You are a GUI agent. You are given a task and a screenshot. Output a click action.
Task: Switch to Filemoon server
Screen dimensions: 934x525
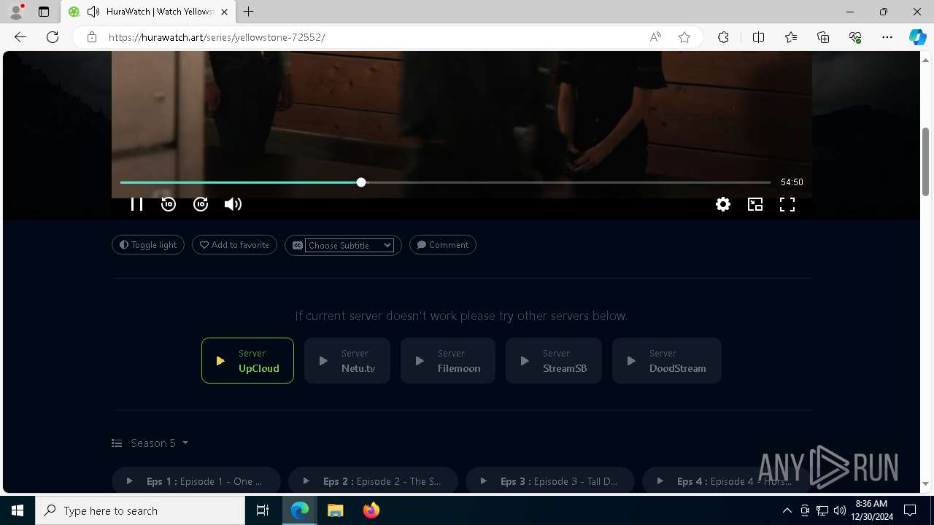coord(448,360)
